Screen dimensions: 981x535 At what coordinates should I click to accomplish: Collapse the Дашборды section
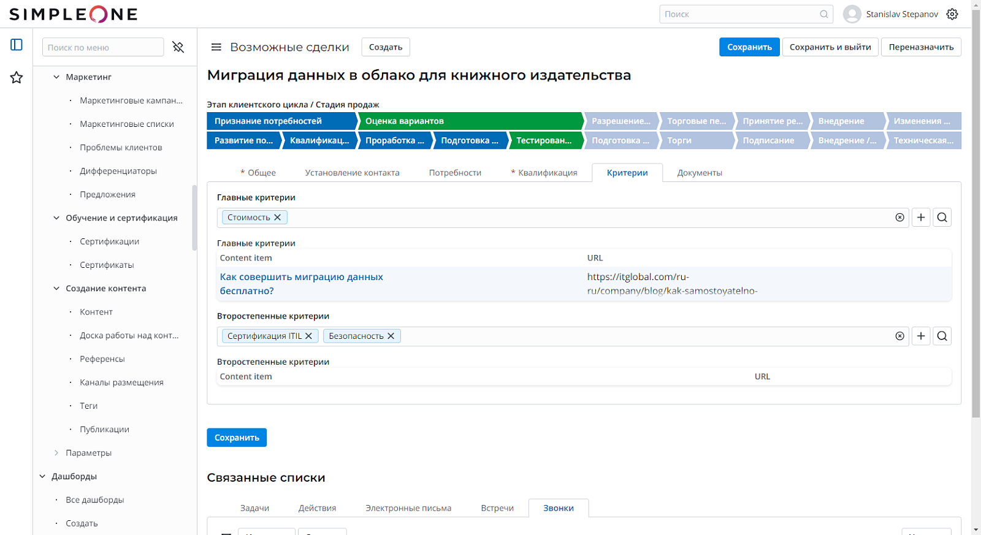[x=42, y=476]
